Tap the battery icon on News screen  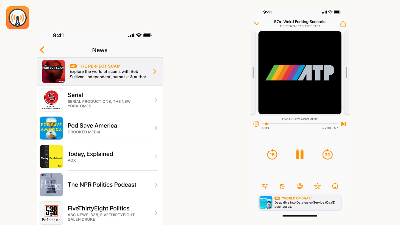pos(148,35)
